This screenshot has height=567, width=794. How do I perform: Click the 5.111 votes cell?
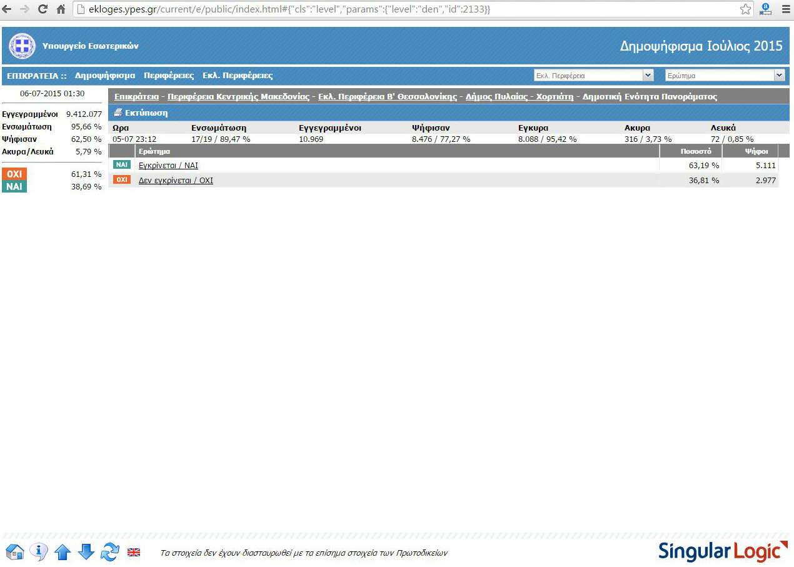[x=765, y=166]
